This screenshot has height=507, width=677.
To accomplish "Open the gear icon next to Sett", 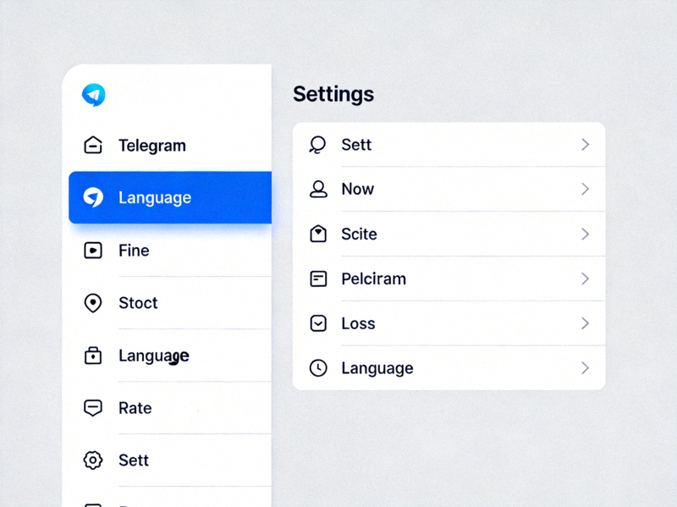I will tap(93, 460).
